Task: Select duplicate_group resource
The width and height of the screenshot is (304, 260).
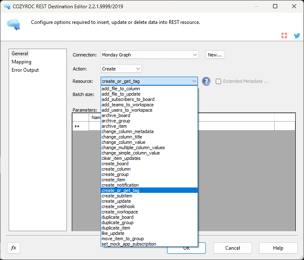Action: pyautogui.click(x=149, y=223)
